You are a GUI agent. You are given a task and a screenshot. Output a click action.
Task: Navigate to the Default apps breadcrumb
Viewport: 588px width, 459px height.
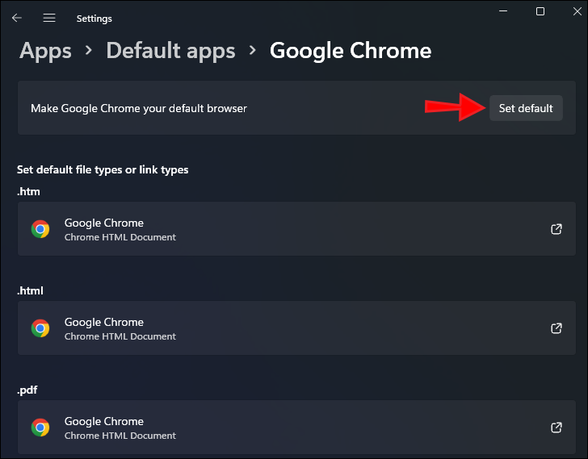click(x=170, y=51)
